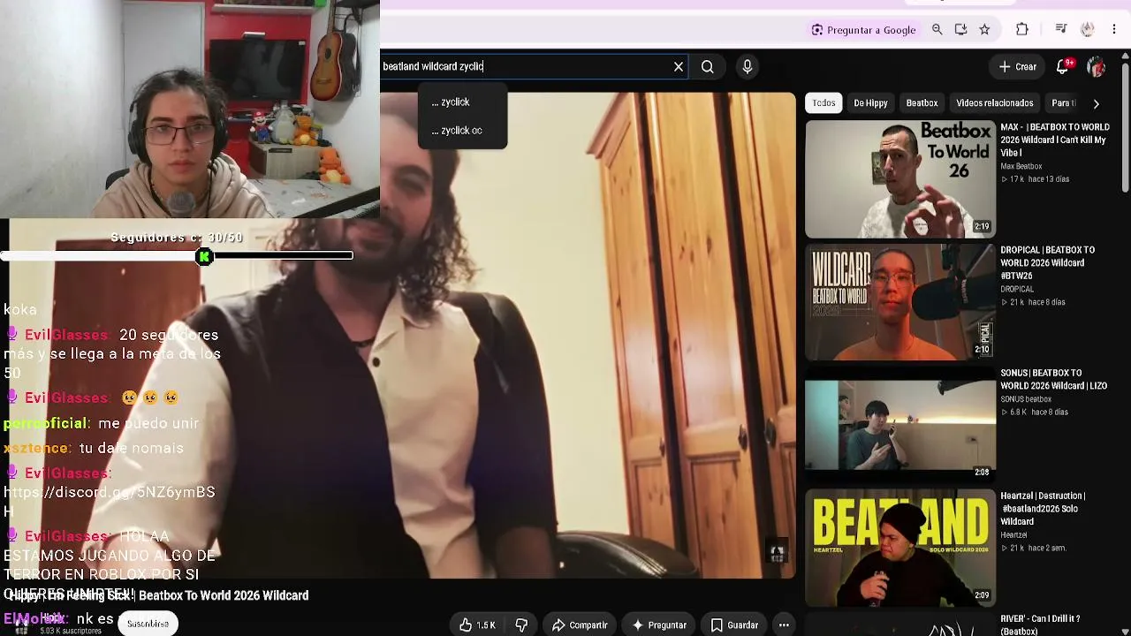Screen dimensions: 1131x636
Task: Click the '1.5 K' like count
Action: click(x=486, y=625)
